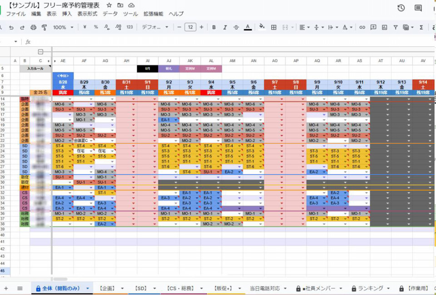Open the text color picker
Image resolution: width=436 pixels, height=295 pixels.
[248, 27]
